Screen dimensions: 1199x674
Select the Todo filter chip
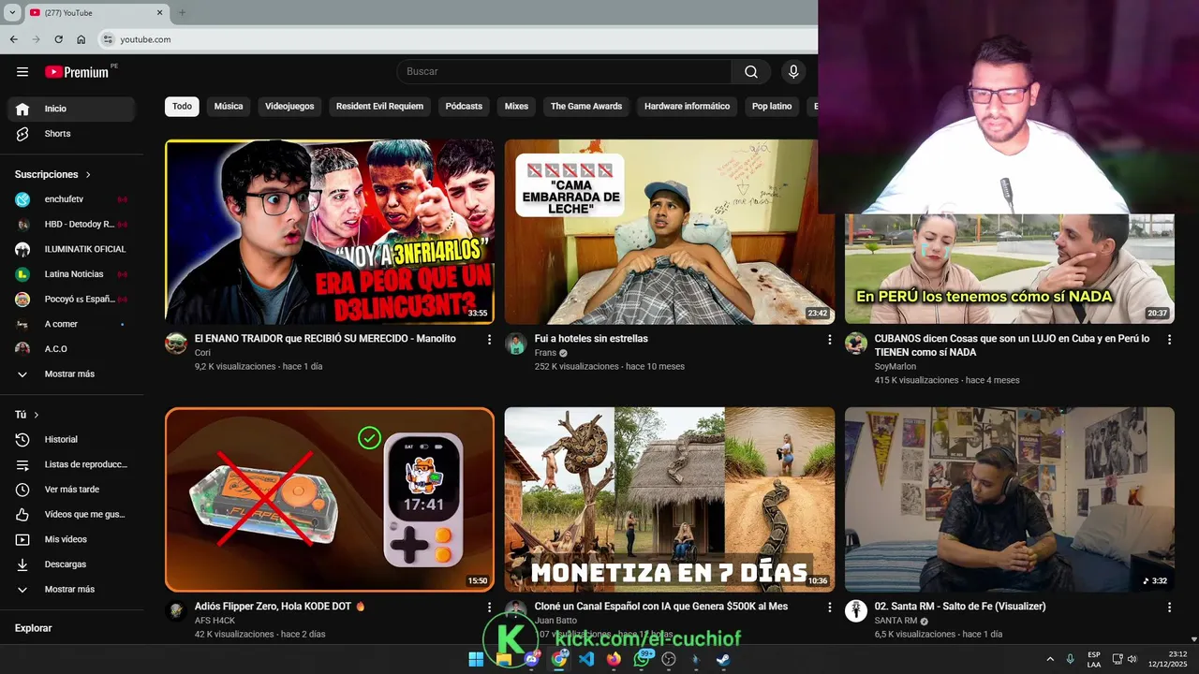click(182, 107)
